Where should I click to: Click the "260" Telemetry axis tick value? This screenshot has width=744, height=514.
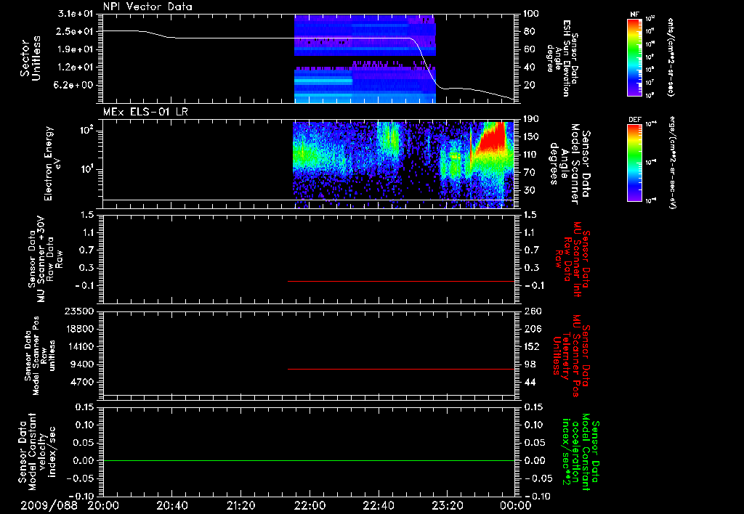[x=531, y=311]
